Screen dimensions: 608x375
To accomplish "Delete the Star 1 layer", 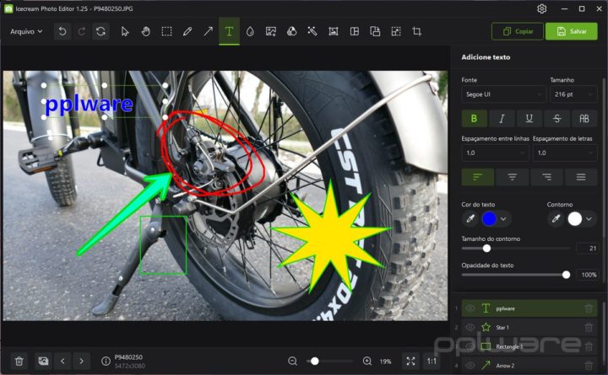I will tap(589, 328).
